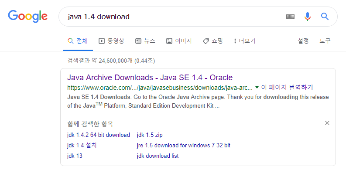The height and width of the screenshot is (170, 346).
Task: Open jdk 1.4.2 64 bit download suggestion
Action: [99, 135]
